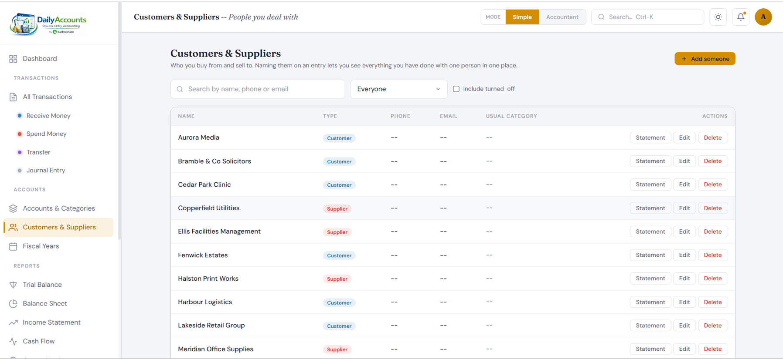783x359 pixels.
Task: Click the Harbour Logistics Customer badge
Action: (339, 302)
